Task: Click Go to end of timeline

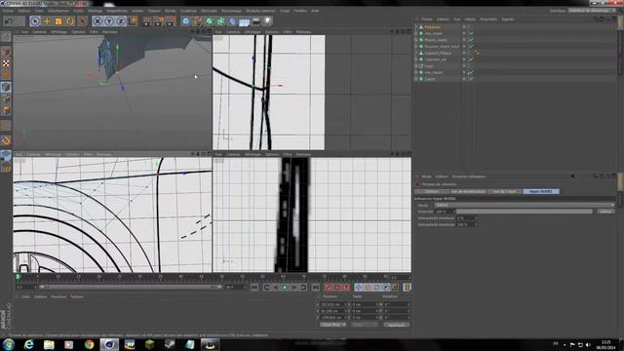Action: 316,288
